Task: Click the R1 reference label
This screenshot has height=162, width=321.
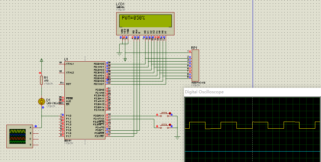Action: [46, 78]
